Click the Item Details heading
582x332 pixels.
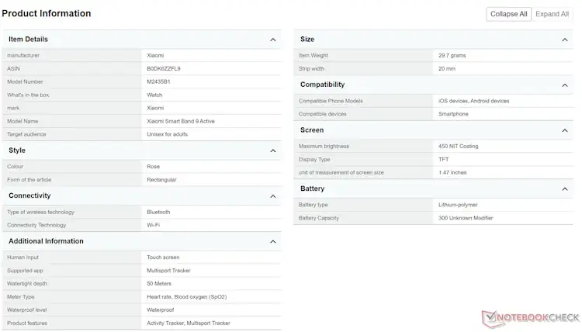pos(28,40)
